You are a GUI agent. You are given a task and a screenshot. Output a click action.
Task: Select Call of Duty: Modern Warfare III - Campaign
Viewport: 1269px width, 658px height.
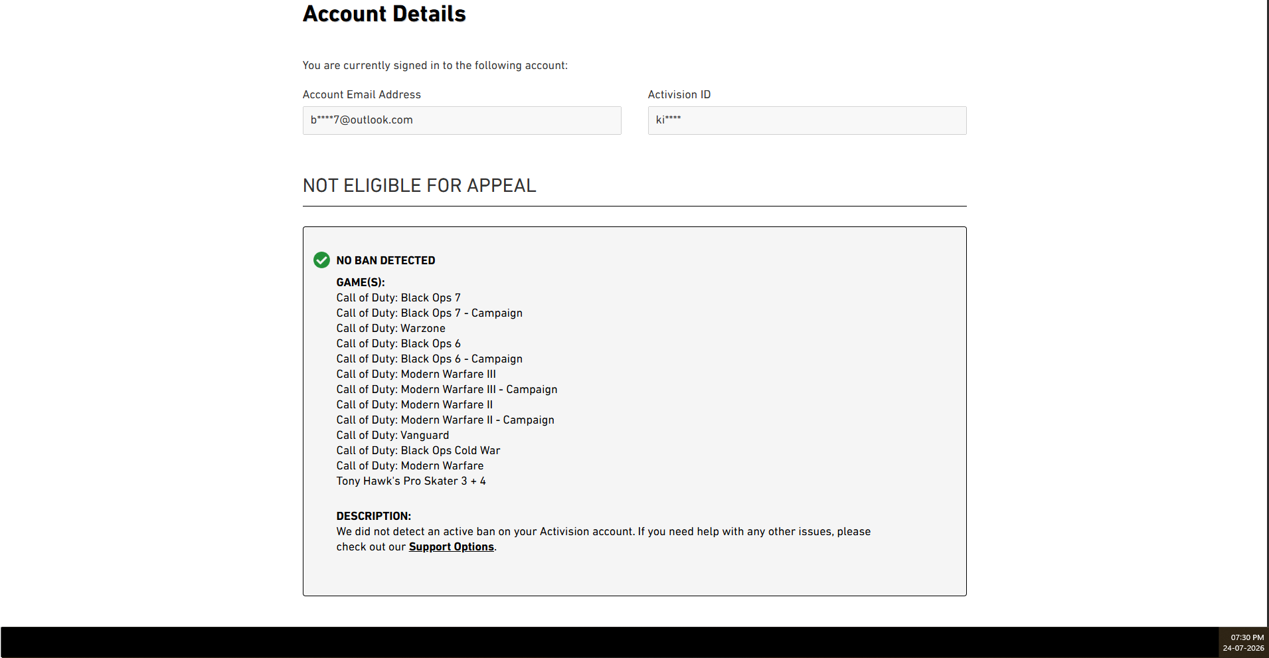[447, 389]
